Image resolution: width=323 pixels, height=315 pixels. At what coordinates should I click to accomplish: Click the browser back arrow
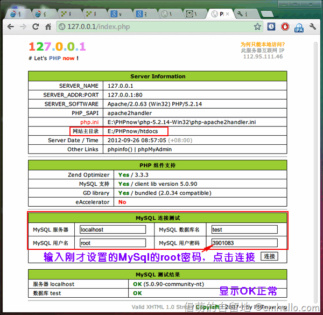pyautogui.click(x=10, y=26)
